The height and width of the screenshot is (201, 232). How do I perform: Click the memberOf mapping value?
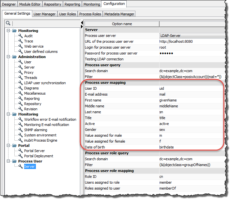coord(167,188)
